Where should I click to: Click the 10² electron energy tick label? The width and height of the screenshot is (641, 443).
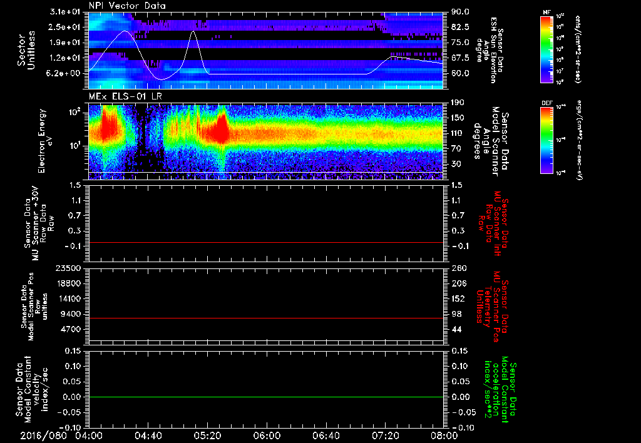(74, 112)
